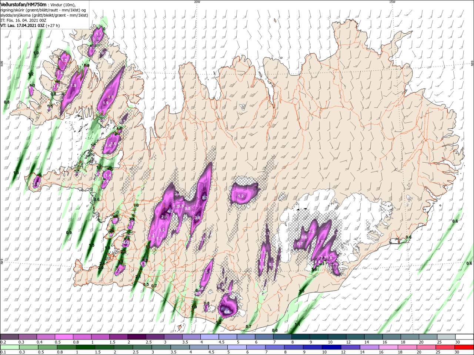Screen dimensions: 474x355
Task: Click the bottom-row swatch labeled 3
Action: coord(161,347)
